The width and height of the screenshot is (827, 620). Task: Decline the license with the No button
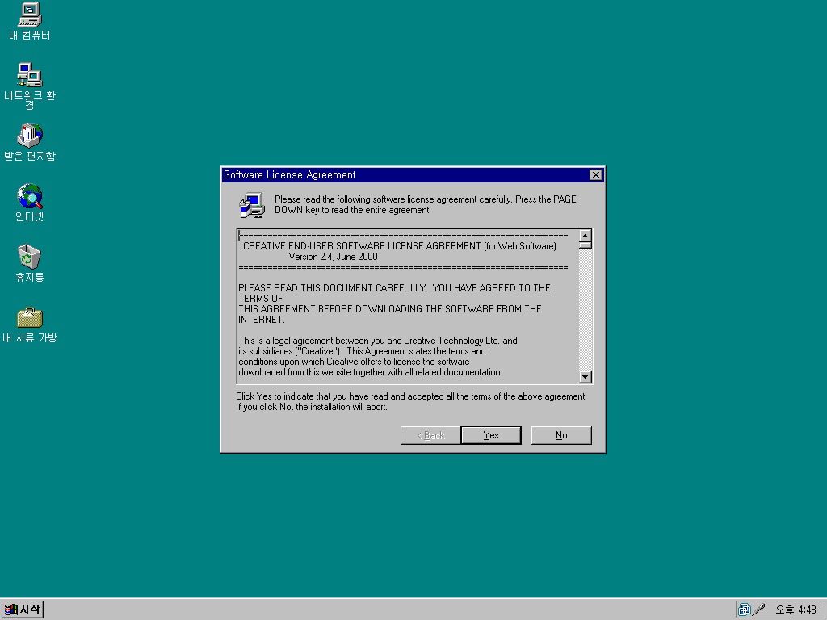(561, 435)
